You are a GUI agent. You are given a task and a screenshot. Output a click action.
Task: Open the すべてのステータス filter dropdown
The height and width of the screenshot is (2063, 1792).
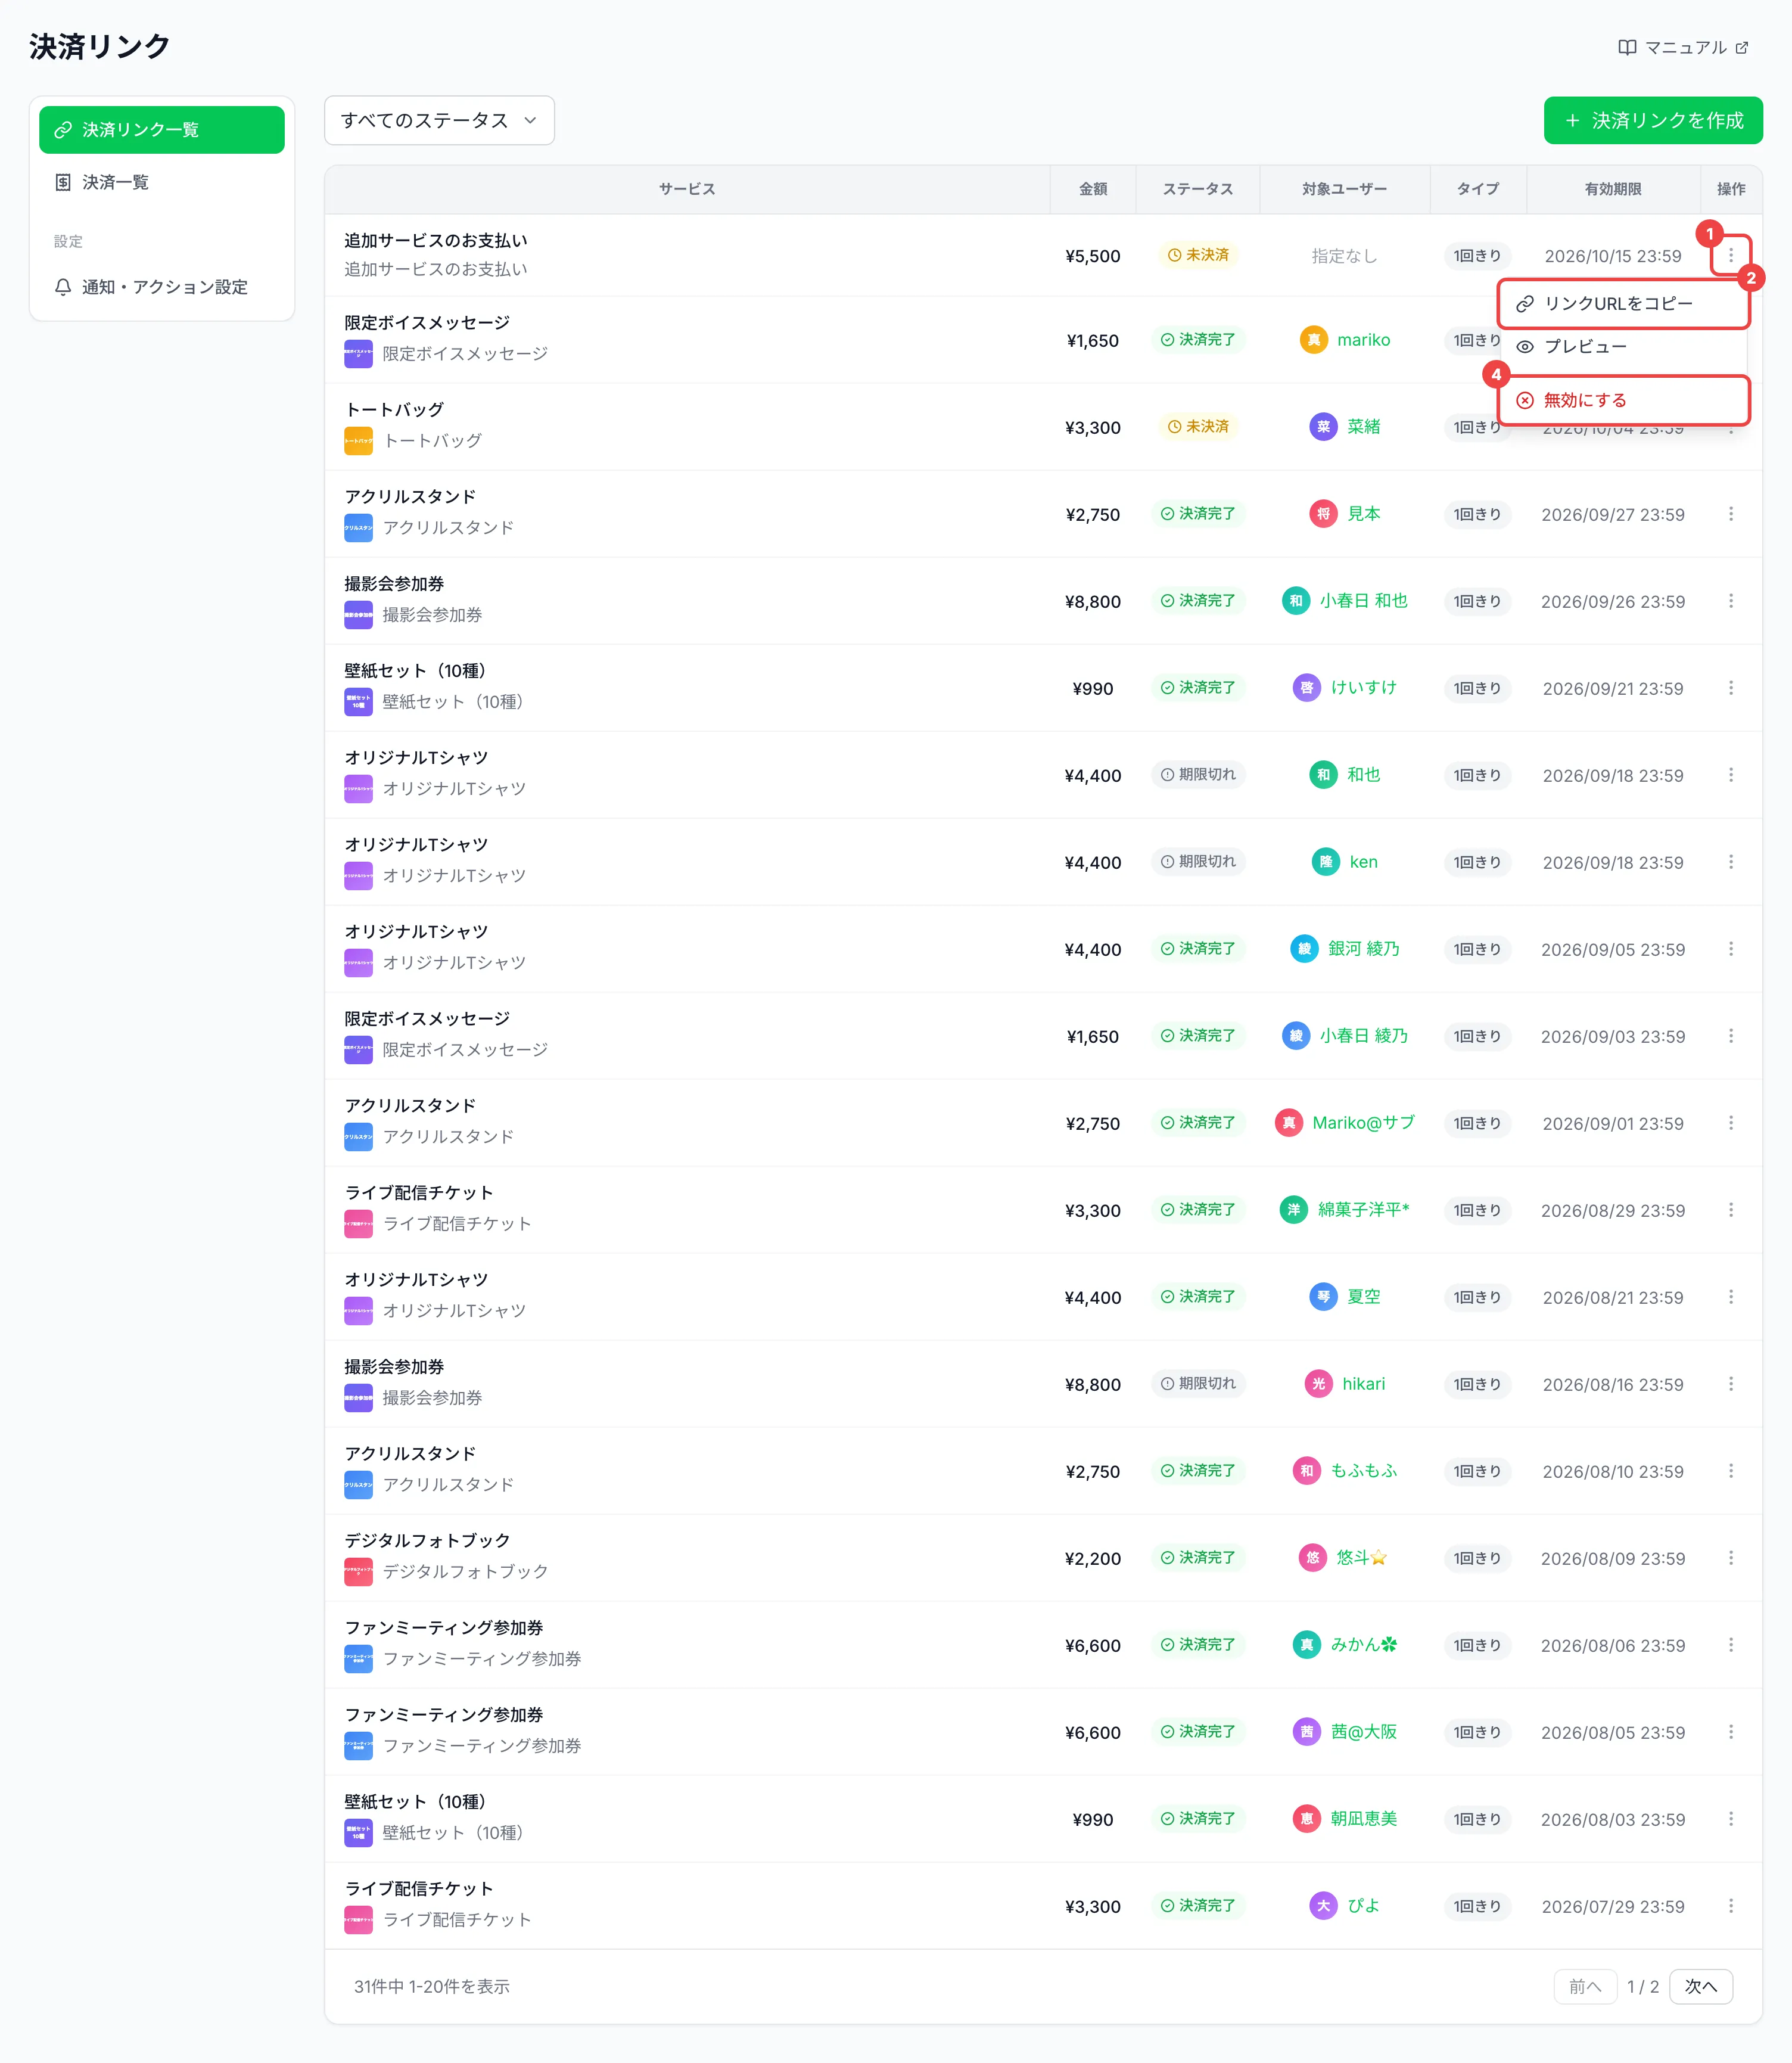coord(439,120)
